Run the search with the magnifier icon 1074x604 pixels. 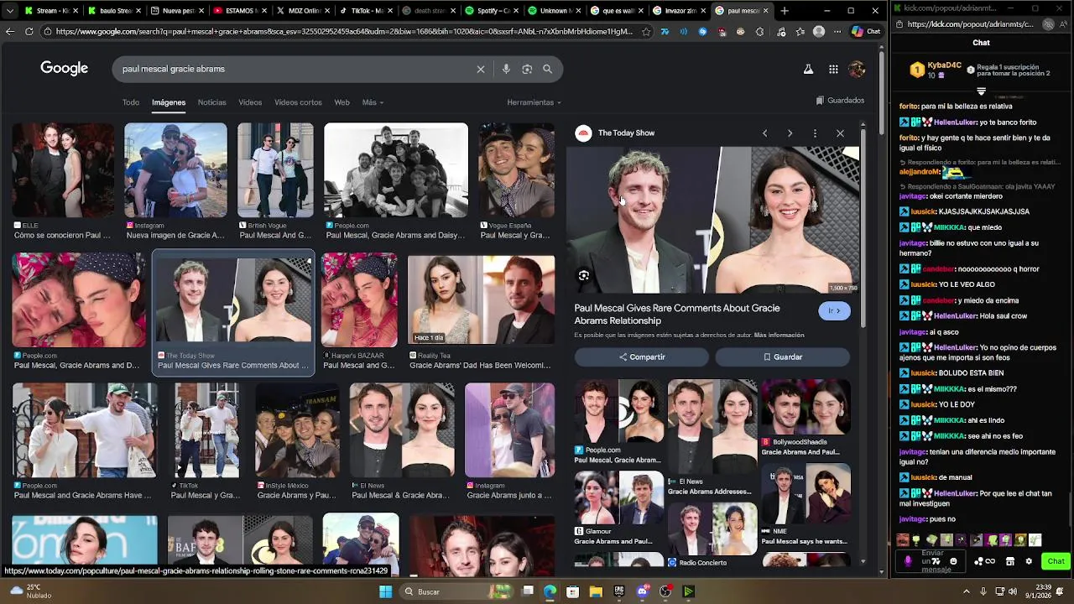coord(548,69)
